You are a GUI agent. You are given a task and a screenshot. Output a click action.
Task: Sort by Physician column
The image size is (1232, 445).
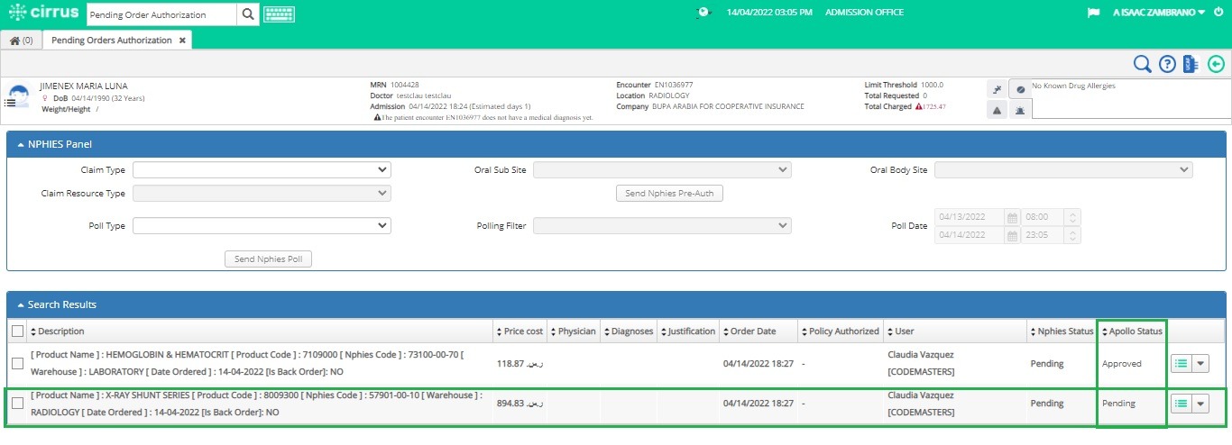tap(573, 331)
